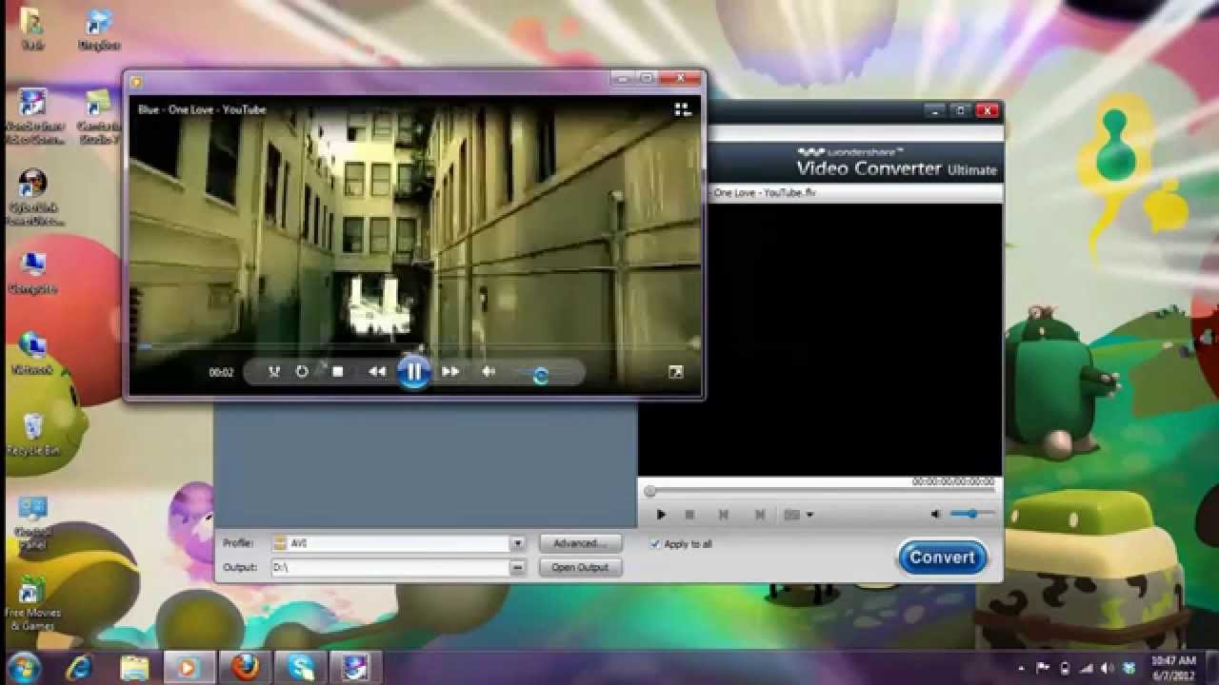Select the Computer desktop icon
Image resolution: width=1219 pixels, height=685 pixels.
(33, 272)
